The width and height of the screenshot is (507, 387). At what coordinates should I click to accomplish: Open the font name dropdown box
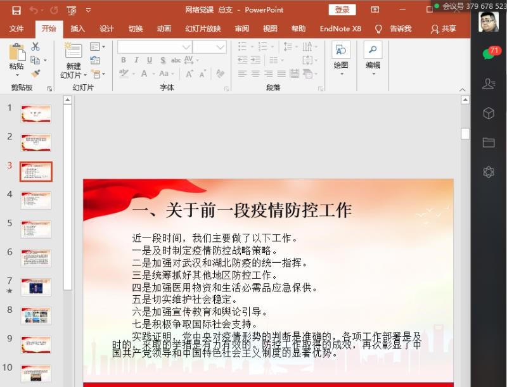click(154, 47)
